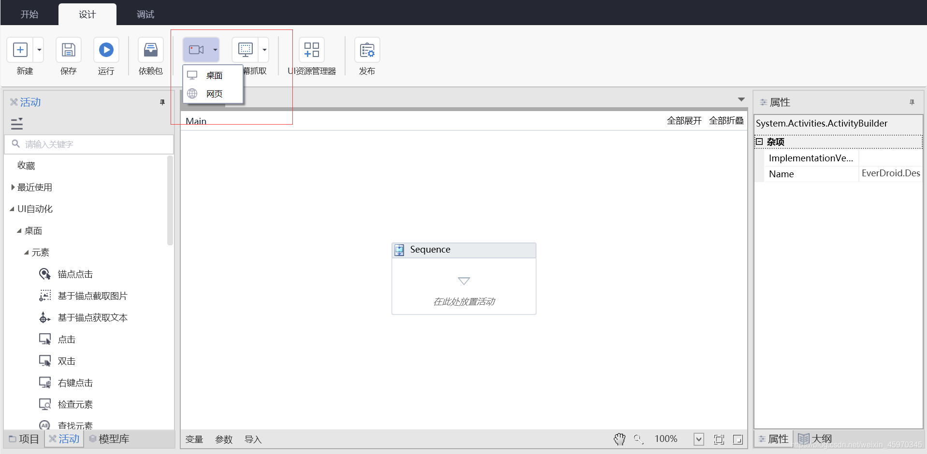This screenshot has height=454, width=927.
Task: Click the recording camera icon
Action: coord(196,50)
